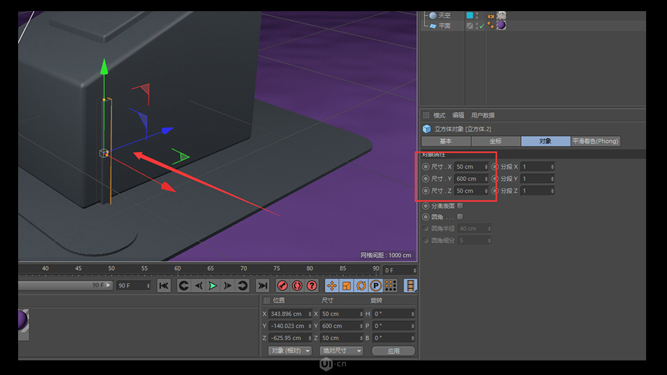Image resolution: width=667 pixels, height=375 pixels.
Task: Go to next keyframe button
Action: point(242,286)
